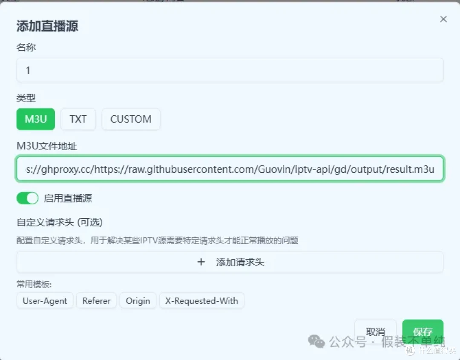The width and height of the screenshot is (460, 360).
Task: Close the add live source dialog
Action: (x=443, y=19)
